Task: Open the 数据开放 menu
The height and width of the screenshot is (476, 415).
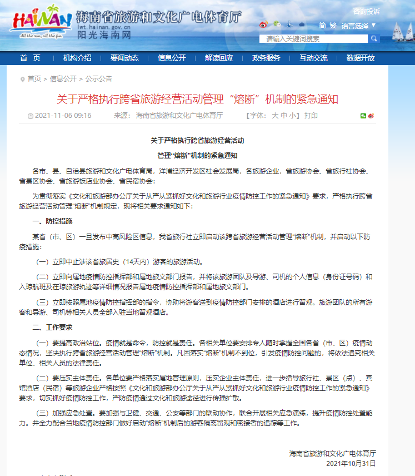Action: (x=361, y=58)
